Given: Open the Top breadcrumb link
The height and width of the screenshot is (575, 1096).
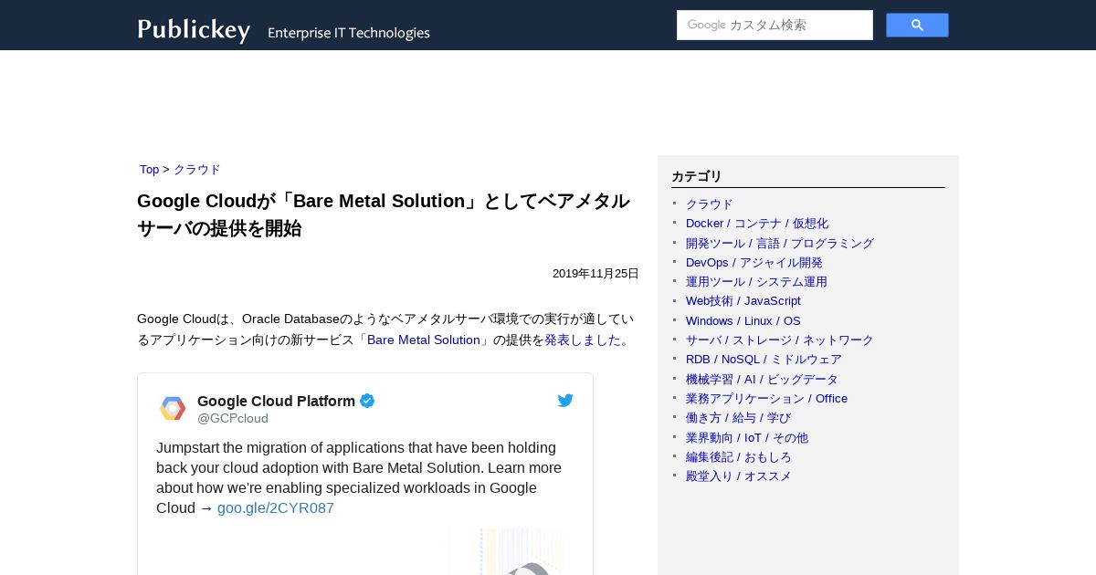Looking at the screenshot, I should 149,170.
